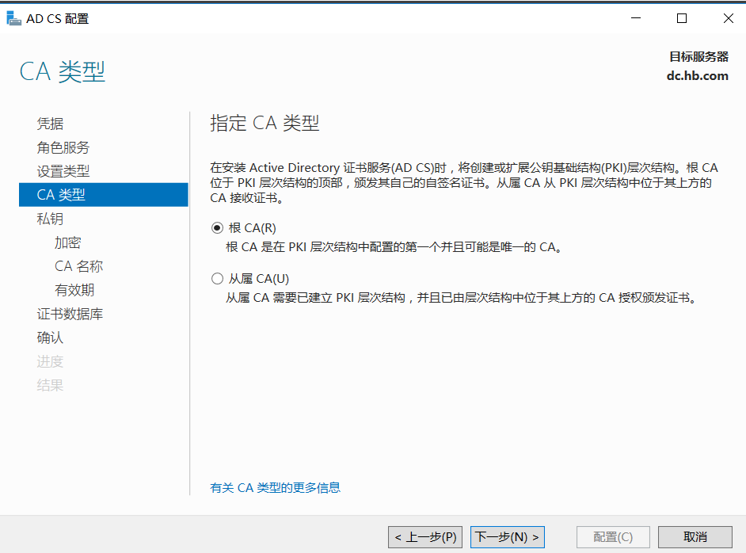746x553 pixels.
Task: Click the 取消 cancel button
Action: click(x=695, y=537)
